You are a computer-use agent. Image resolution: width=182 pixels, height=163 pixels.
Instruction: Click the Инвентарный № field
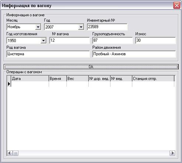107,27
